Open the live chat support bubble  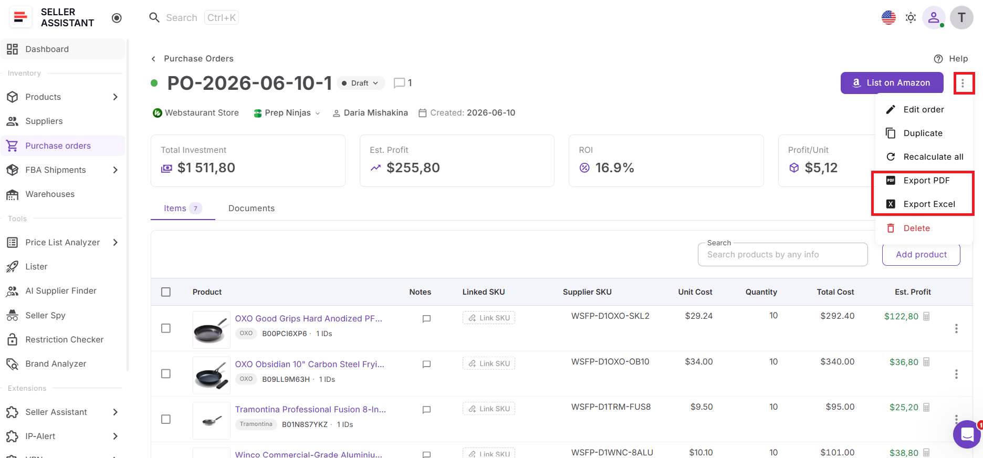point(967,434)
